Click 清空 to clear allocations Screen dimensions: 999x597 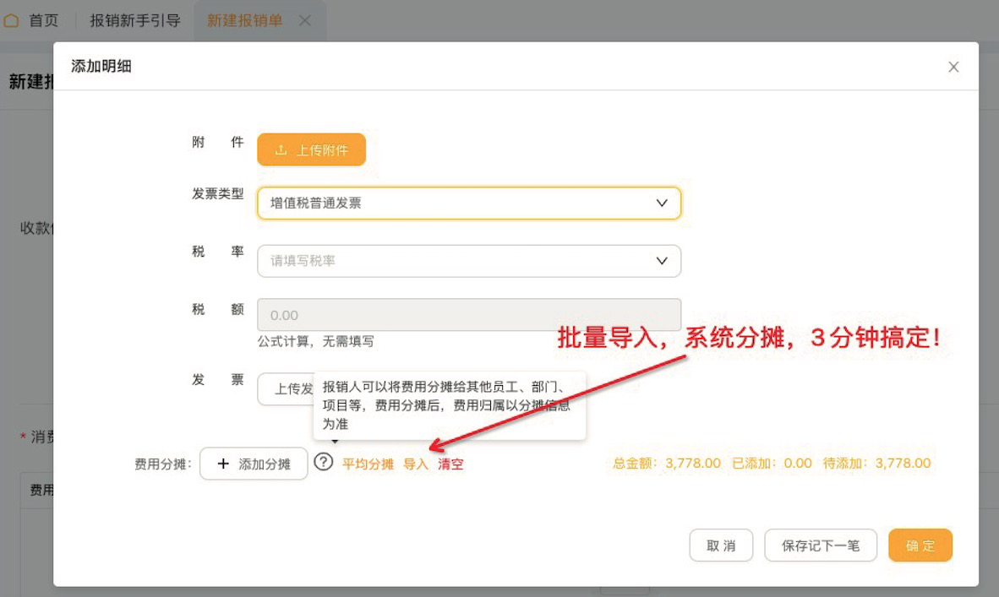tap(451, 463)
